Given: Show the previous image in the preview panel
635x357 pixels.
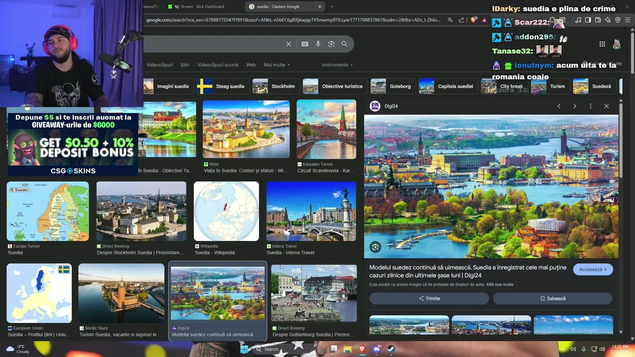Looking at the screenshot, I should (559, 106).
